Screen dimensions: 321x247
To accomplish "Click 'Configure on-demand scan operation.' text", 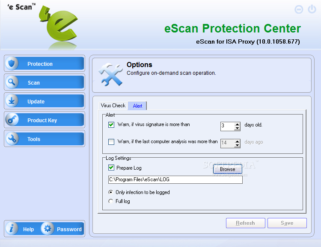I will tap(171, 73).
